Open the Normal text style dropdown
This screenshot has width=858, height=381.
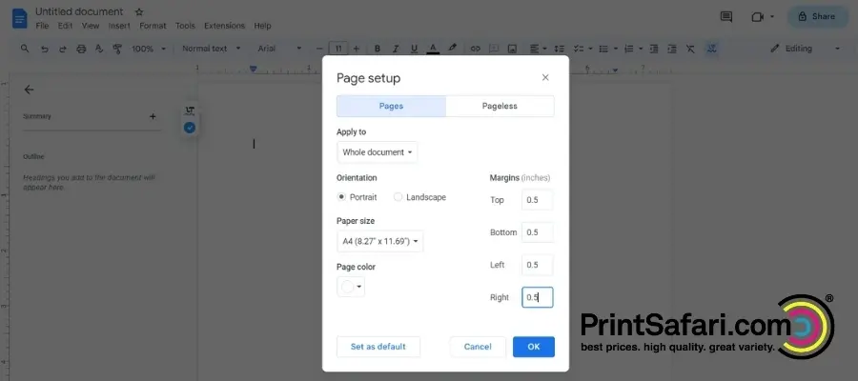(x=212, y=49)
